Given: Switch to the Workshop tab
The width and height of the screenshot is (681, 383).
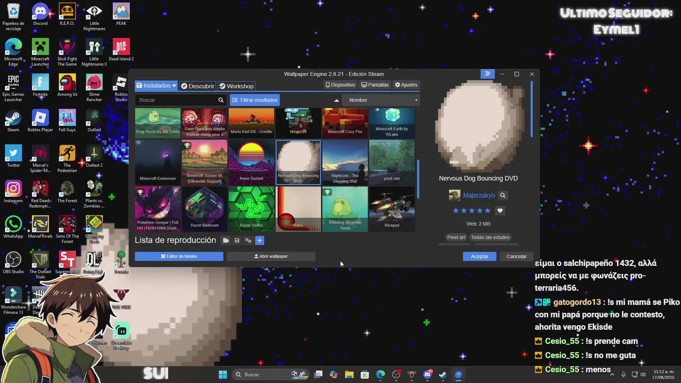Looking at the screenshot, I should (x=236, y=86).
